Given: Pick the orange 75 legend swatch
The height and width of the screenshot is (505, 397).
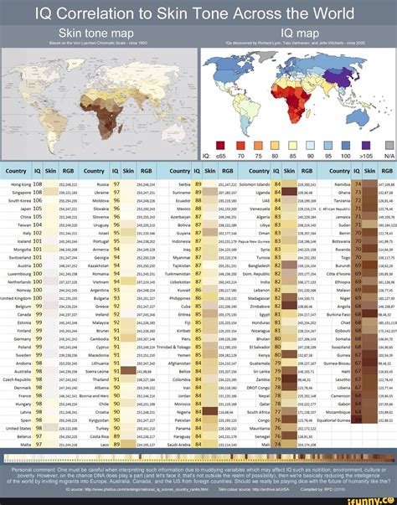Looking at the screenshot, I should click(258, 146).
